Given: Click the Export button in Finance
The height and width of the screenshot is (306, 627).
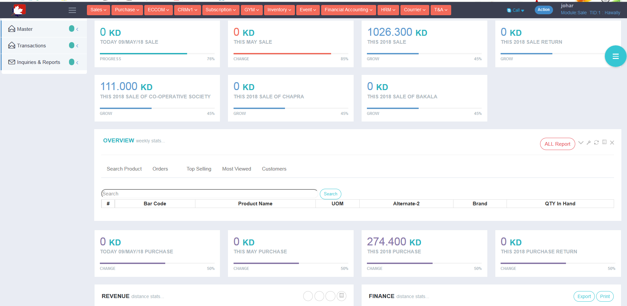Looking at the screenshot, I should (584, 296).
